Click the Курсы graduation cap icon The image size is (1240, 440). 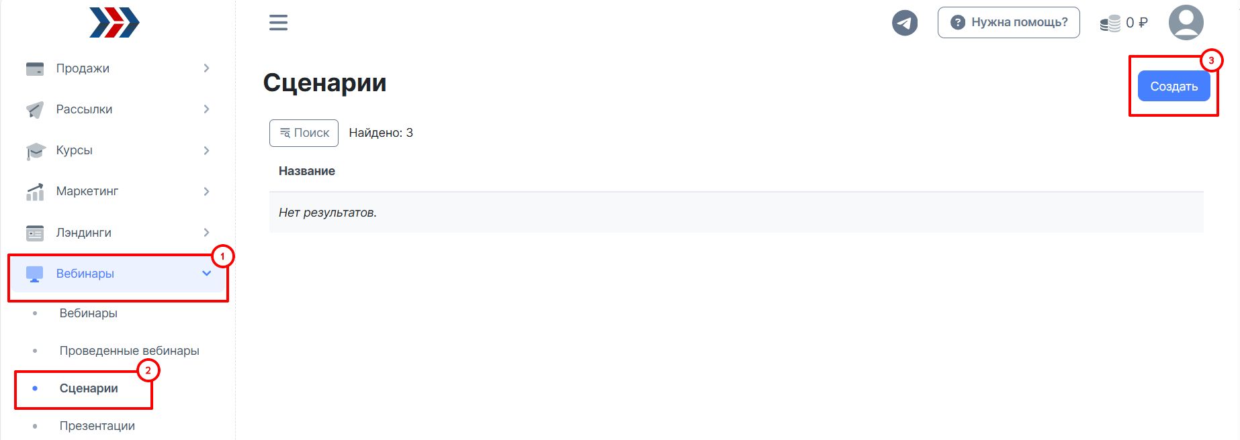pyautogui.click(x=35, y=151)
